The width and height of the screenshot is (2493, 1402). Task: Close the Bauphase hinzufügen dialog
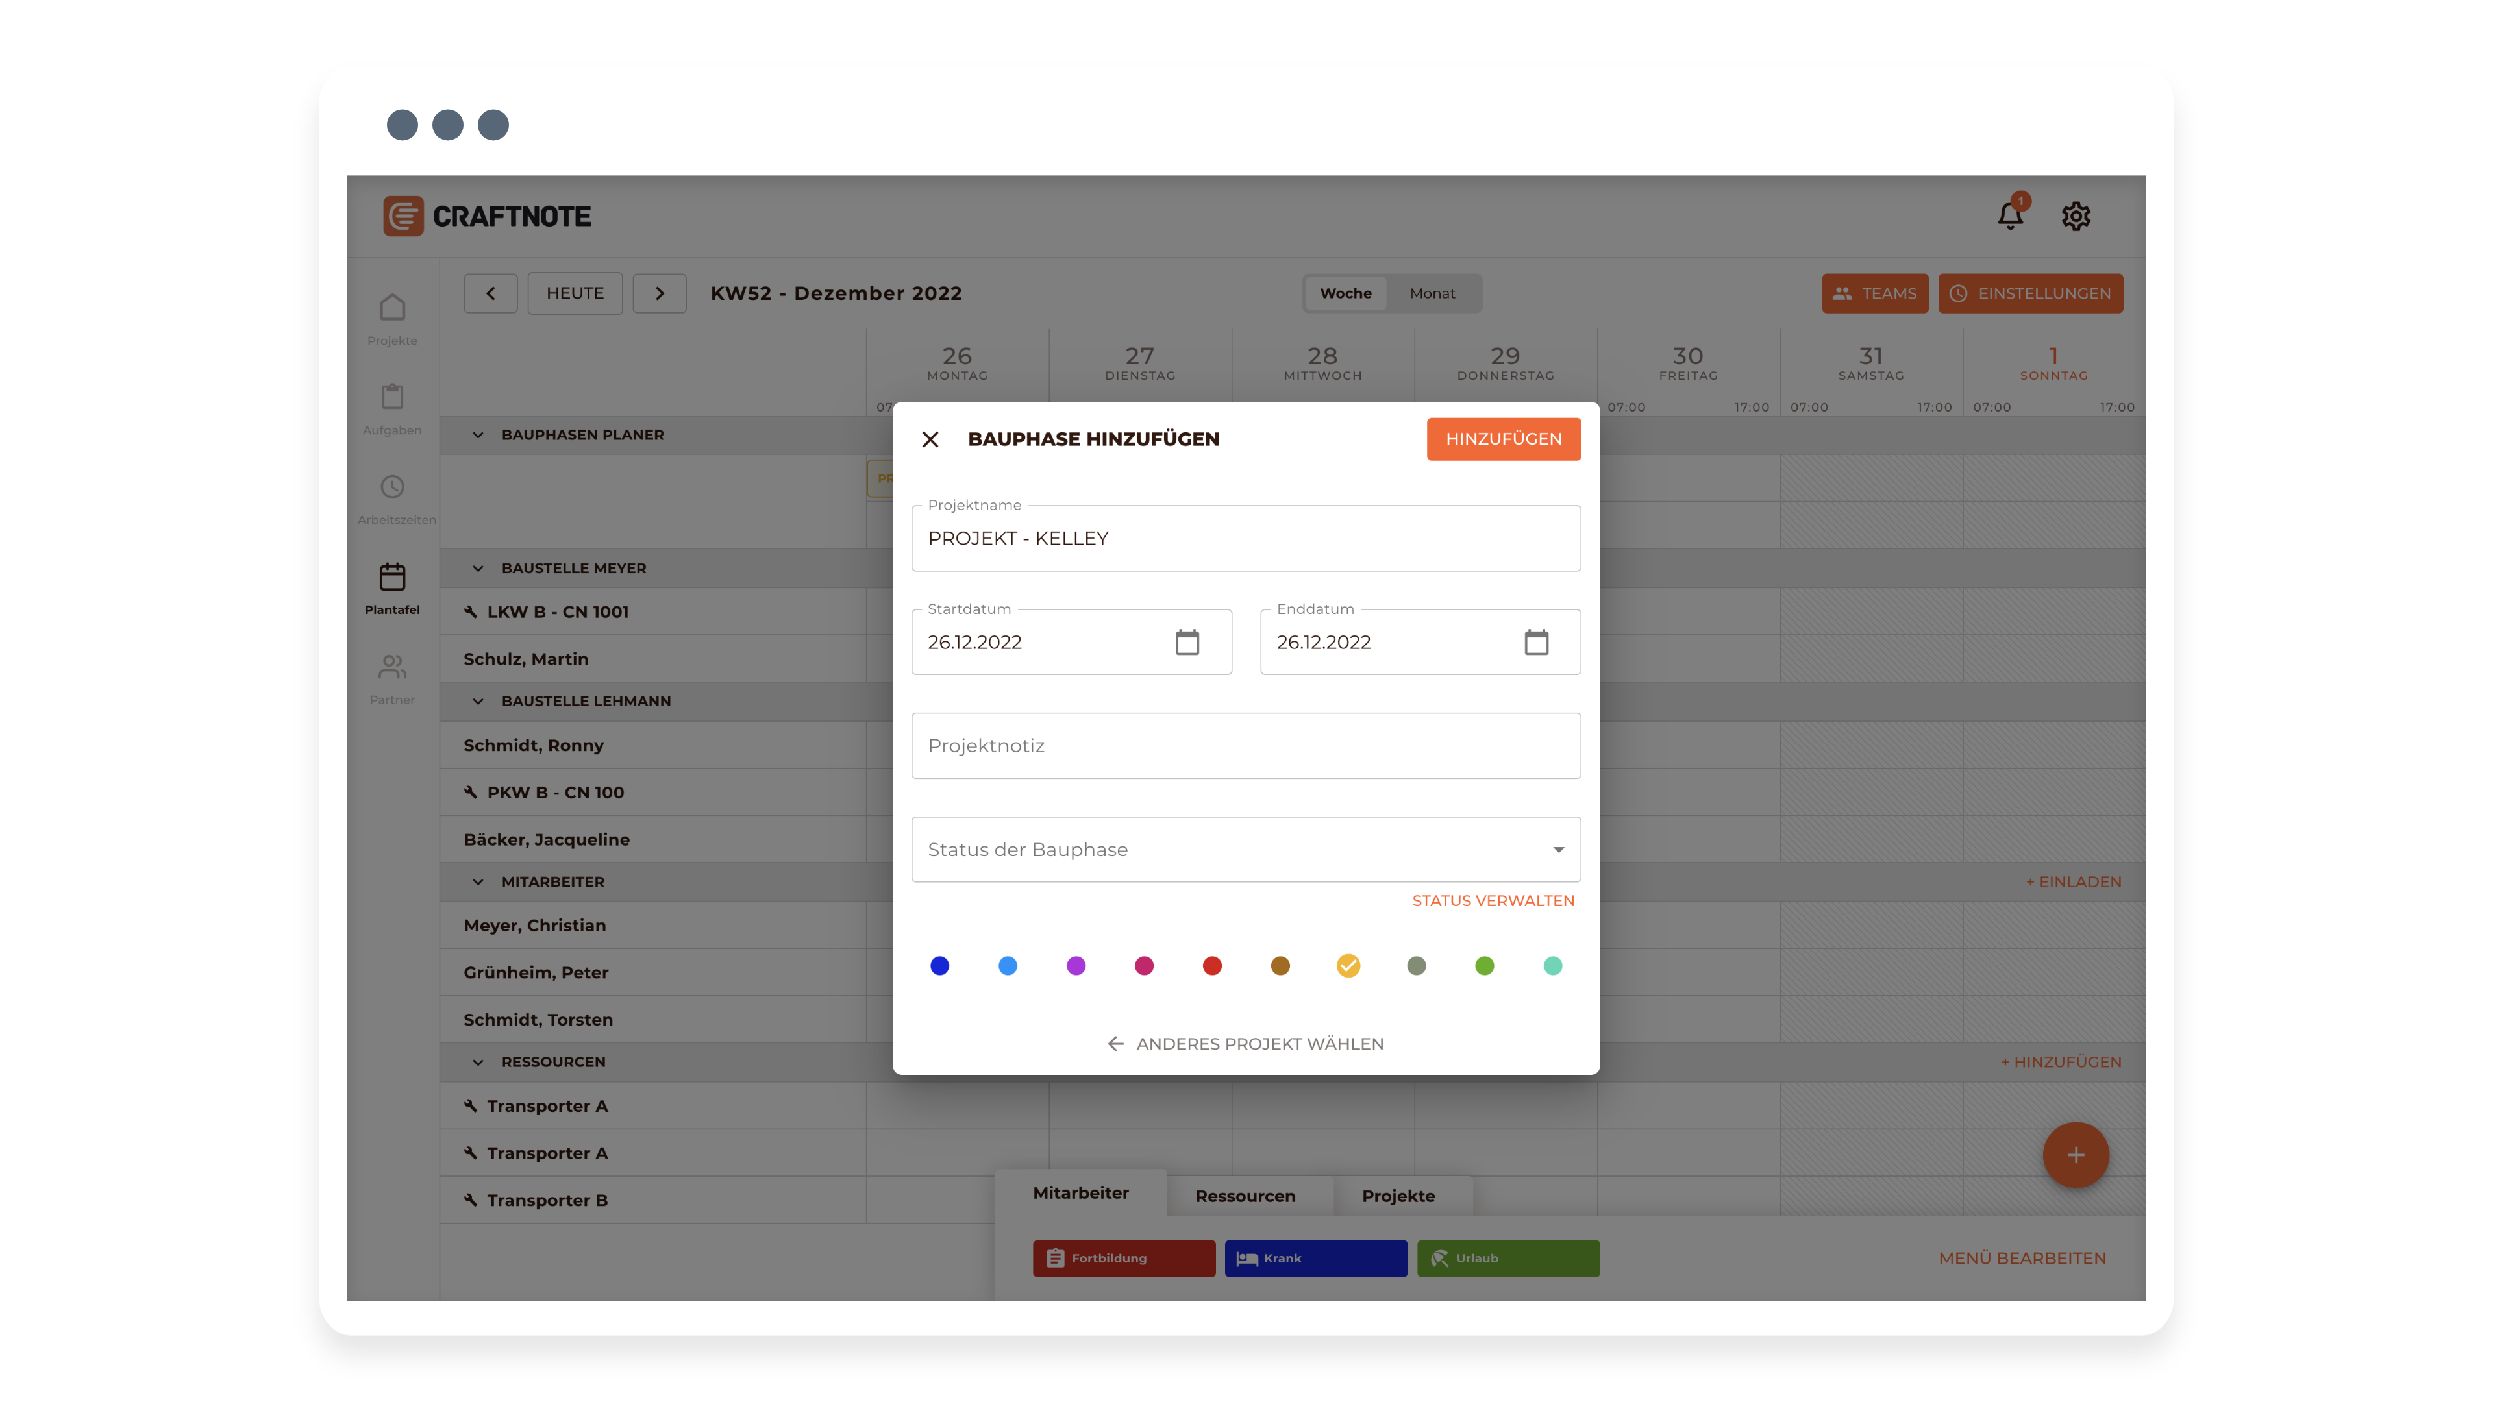point(930,439)
